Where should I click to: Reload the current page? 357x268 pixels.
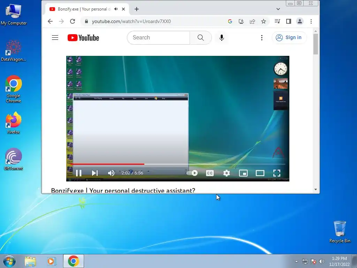(x=73, y=21)
